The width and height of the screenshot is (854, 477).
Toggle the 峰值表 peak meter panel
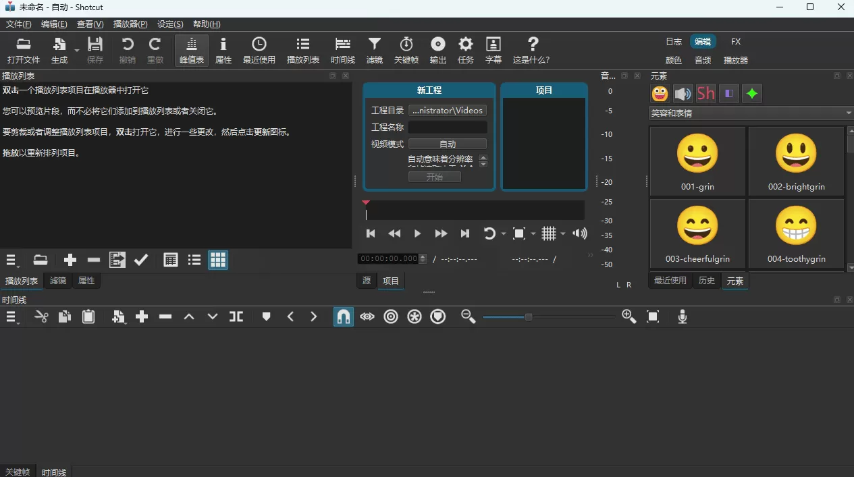click(192, 51)
